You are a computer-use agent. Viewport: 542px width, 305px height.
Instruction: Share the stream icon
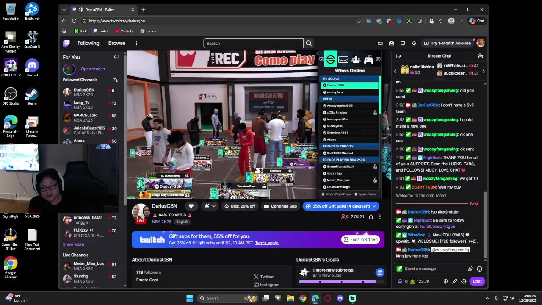tap(371, 216)
